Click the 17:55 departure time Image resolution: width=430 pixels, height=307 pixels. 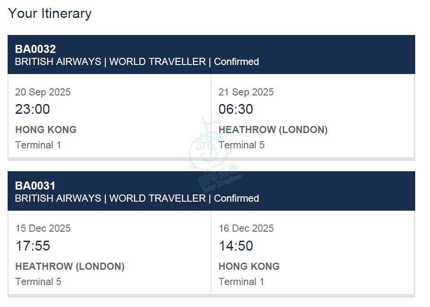33,246
